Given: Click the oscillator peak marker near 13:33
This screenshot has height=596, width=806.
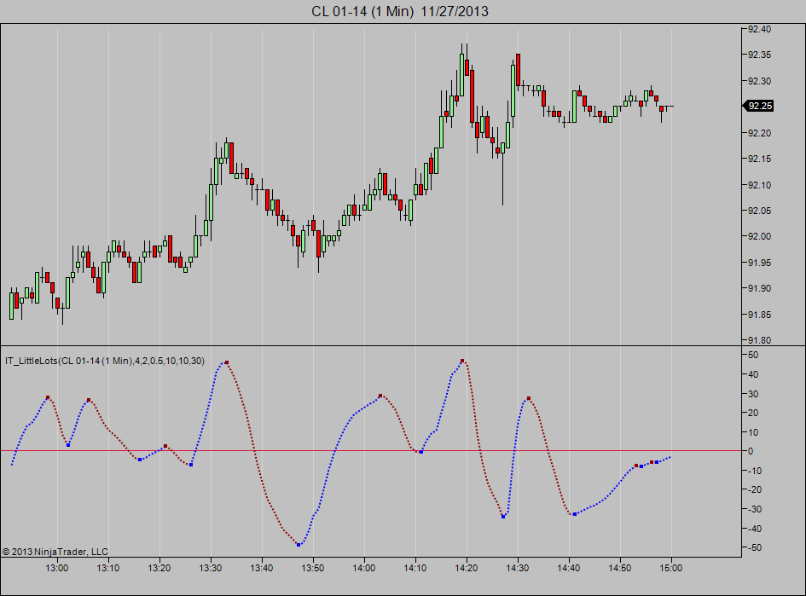Looking at the screenshot, I should 227,362.
